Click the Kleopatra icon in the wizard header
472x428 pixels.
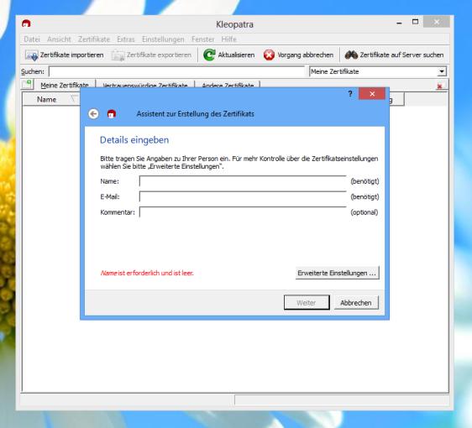click(x=112, y=113)
